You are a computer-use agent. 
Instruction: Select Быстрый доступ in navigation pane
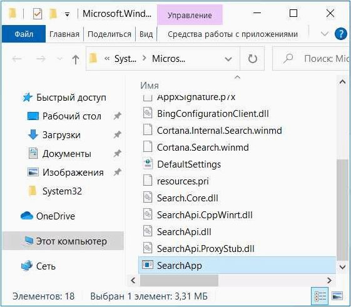tap(71, 98)
